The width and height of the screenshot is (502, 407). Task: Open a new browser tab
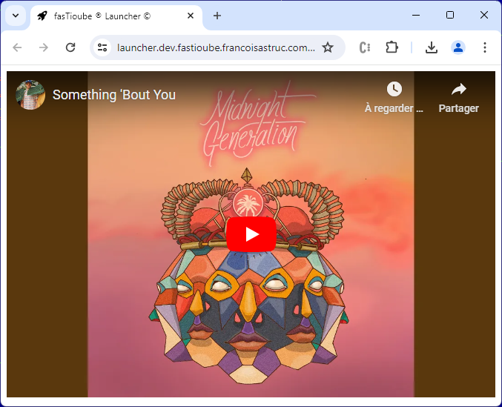[217, 16]
